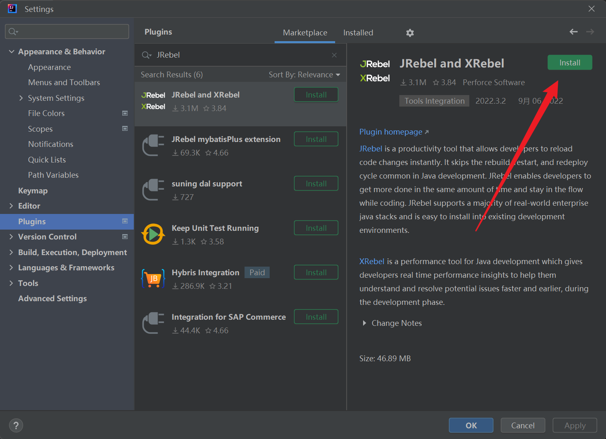The height and width of the screenshot is (439, 606).
Task: Expand Build, Execution, Deployment section
Action: point(12,252)
